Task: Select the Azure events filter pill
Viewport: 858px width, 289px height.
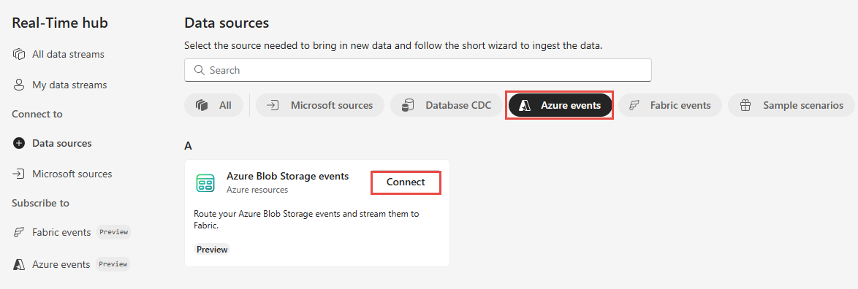Action: pos(559,105)
